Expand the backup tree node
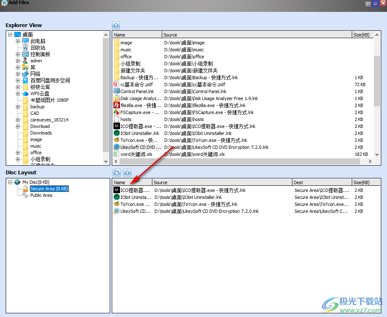Image resolution: width=387 pixels, height=317 pixels. (x=18, y=107)
